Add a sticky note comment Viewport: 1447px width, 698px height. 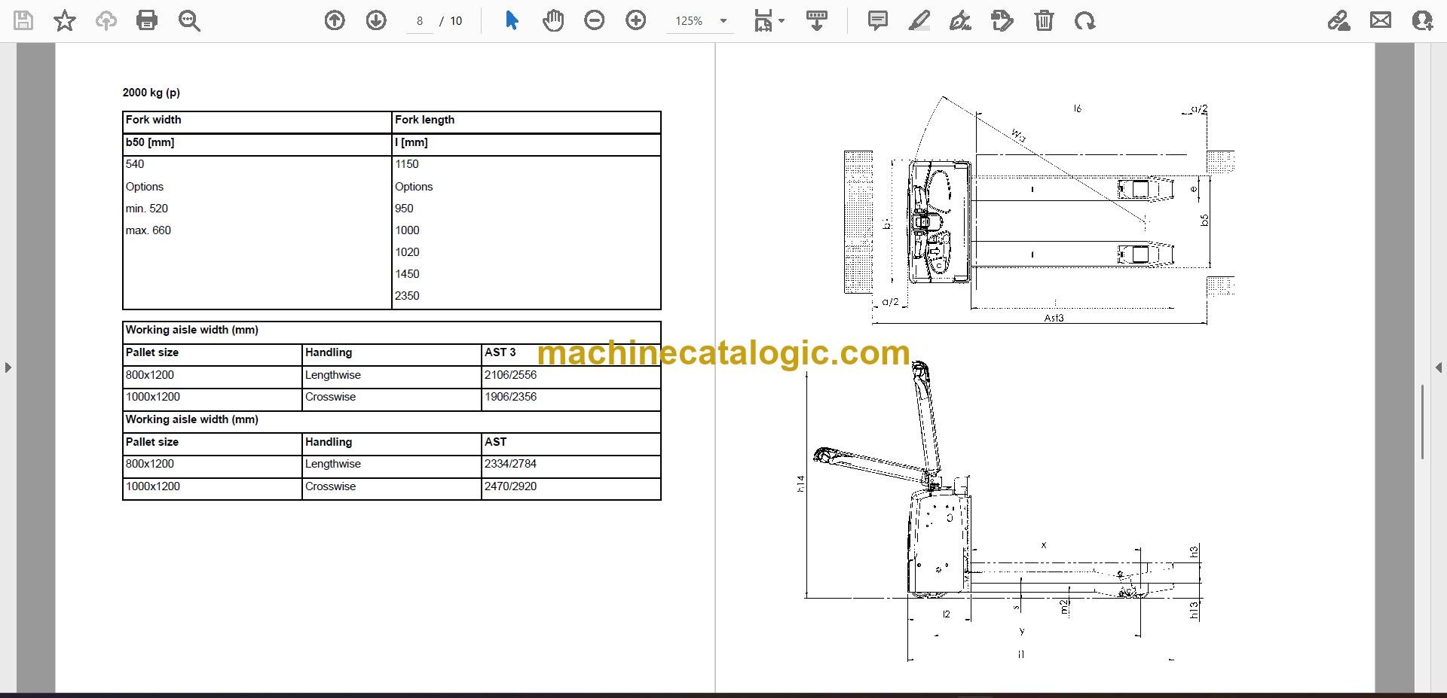pyautogui.click(x=878, y=20)
